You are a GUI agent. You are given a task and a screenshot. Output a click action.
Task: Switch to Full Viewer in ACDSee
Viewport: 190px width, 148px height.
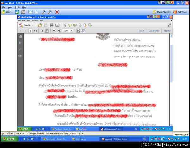tap(180, 12)
